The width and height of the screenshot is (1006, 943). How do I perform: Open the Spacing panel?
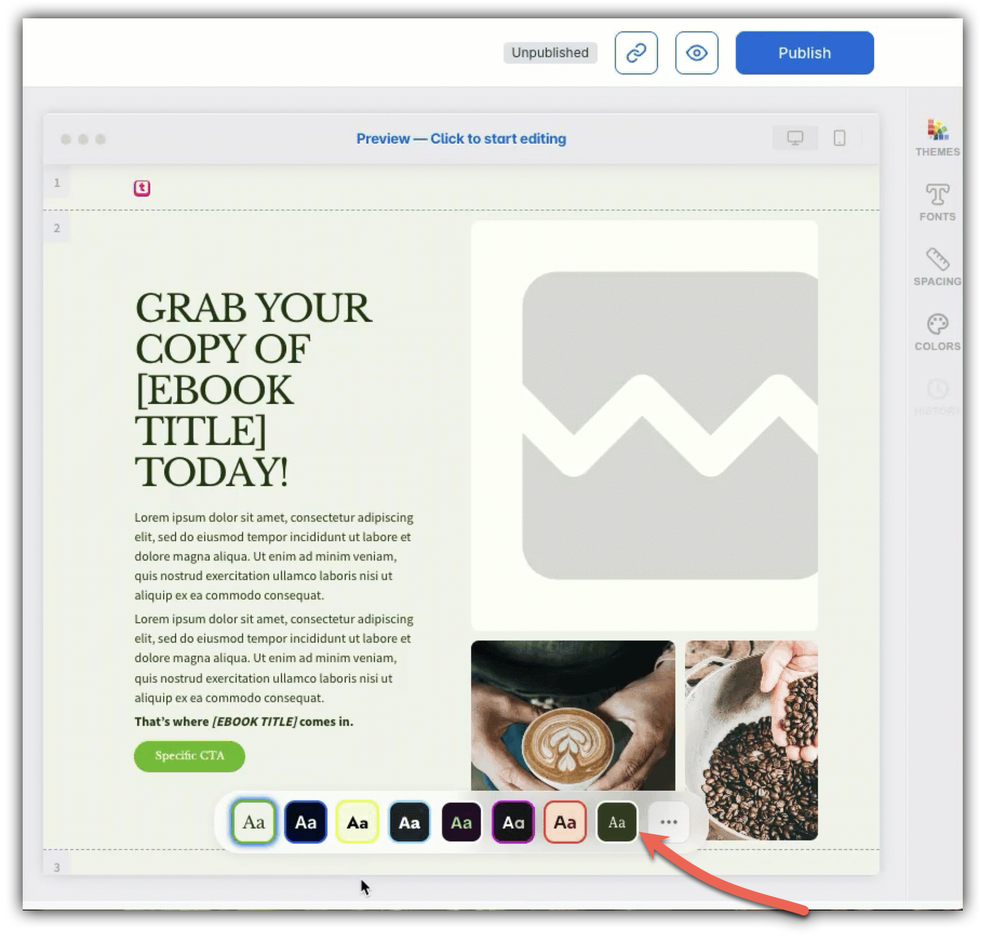pyautogui.click(x=937, y=267)
